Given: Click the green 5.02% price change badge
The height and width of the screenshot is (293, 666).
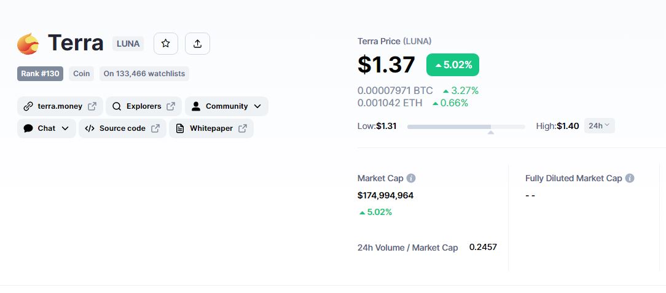Looking at the screenshot, I should (453, 65).
